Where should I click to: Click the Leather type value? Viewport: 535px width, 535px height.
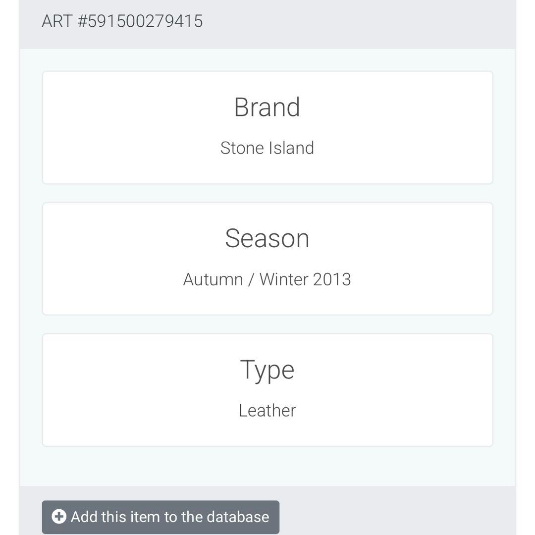(x=267, y=411)
